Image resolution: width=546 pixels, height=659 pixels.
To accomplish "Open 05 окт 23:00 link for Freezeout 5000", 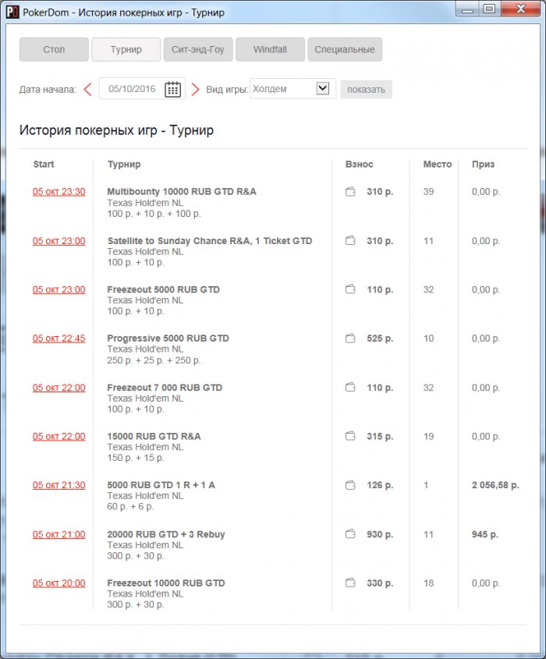I will 58,289.
